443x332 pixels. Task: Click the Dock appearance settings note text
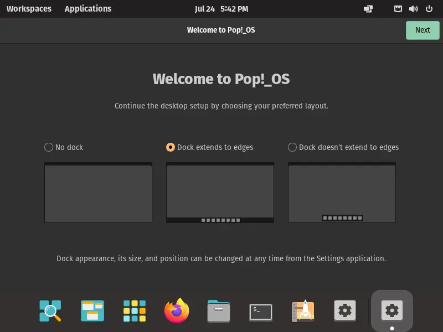221,258
